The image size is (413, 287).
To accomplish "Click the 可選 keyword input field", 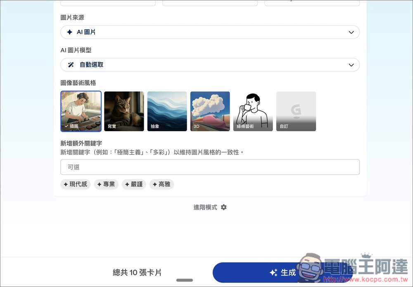I will 210,167.
